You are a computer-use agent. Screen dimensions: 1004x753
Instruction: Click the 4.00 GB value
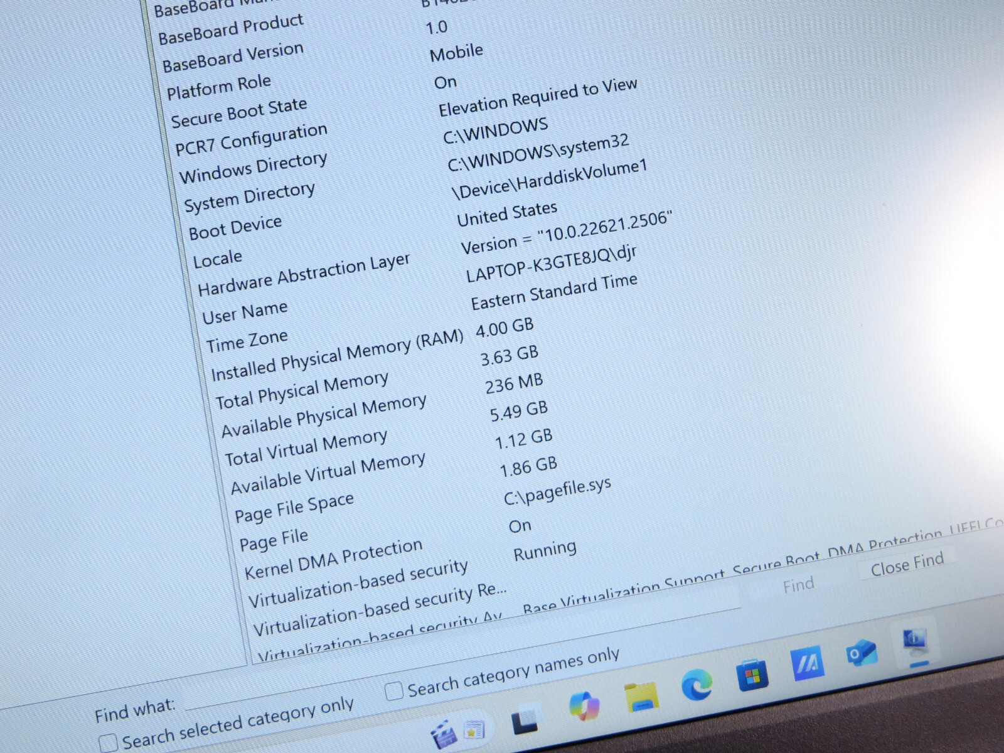point(505,327)
